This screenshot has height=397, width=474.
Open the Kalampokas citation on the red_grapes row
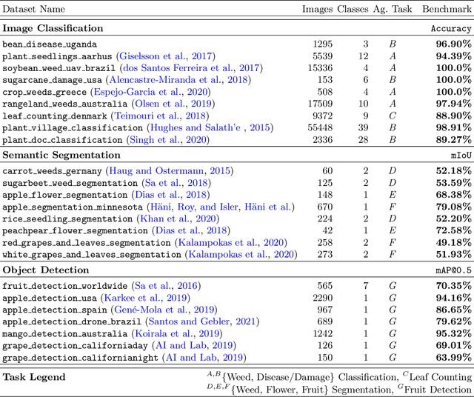[x=231, y=242]
